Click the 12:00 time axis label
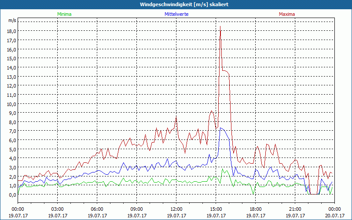Viewport: 352px width, 220px height. coord(176,209)
